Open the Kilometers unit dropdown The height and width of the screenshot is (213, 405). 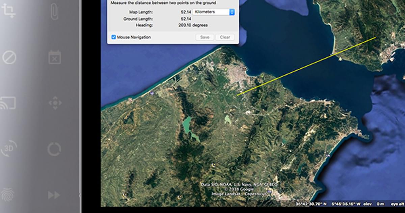coord(214,12)
